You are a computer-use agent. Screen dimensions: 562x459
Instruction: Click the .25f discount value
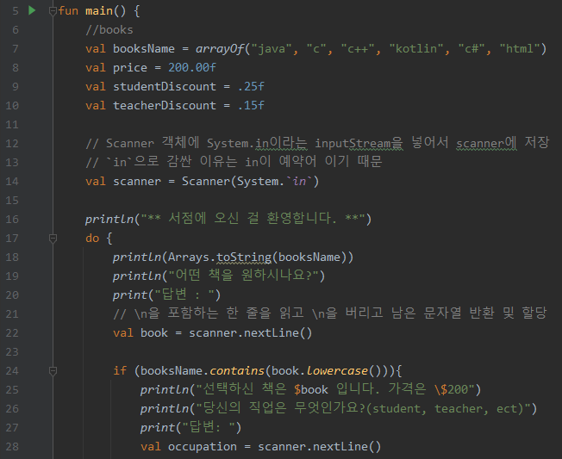251,87
